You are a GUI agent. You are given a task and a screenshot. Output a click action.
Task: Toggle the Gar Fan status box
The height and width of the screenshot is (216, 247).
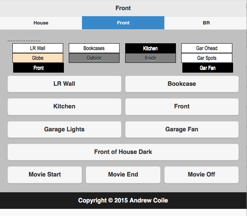tap(208, 68)
